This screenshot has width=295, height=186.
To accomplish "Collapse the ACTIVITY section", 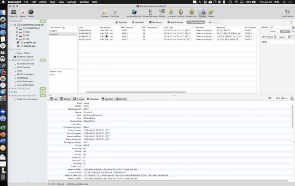I will (10, 50).
